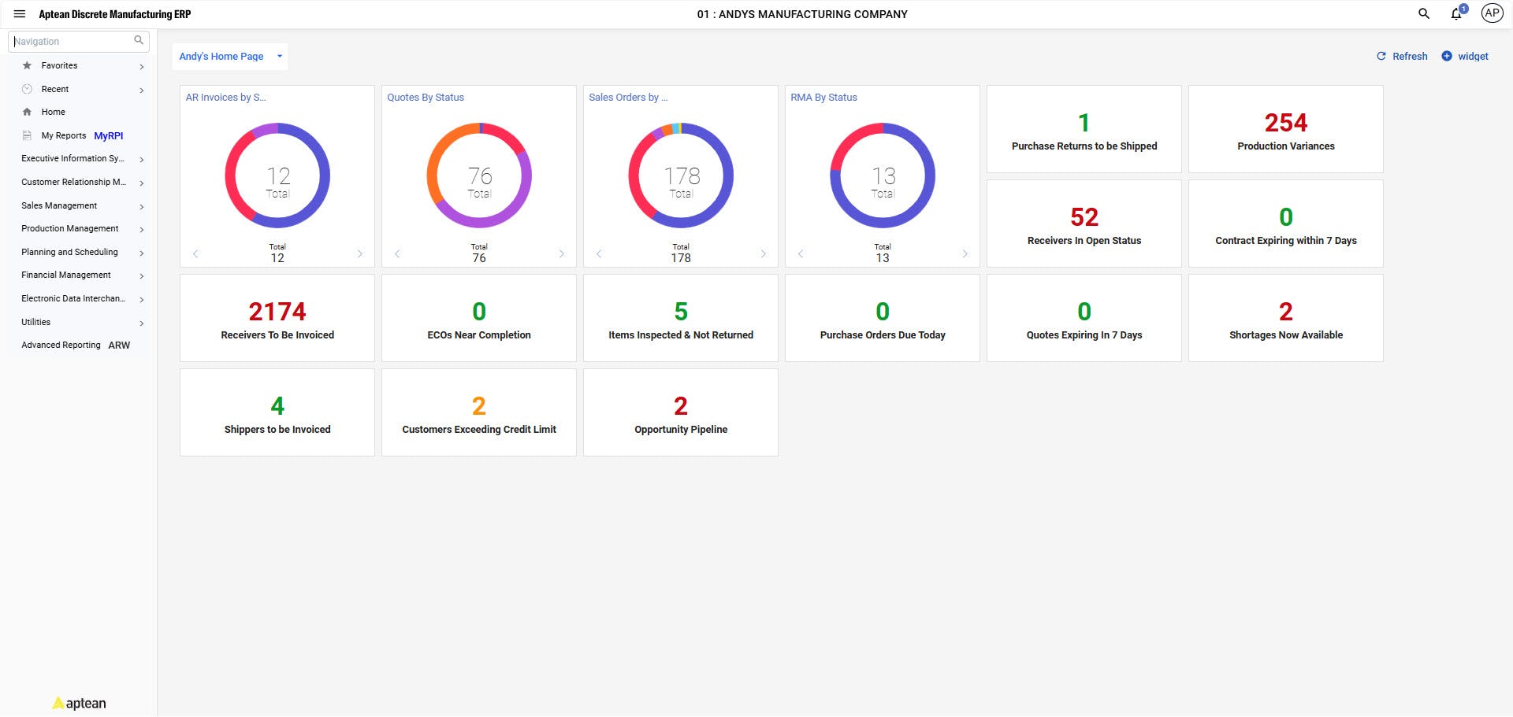Click the Navigation search input field
The height and width of the screenshot is (717, 1513).
click(71, 41)
